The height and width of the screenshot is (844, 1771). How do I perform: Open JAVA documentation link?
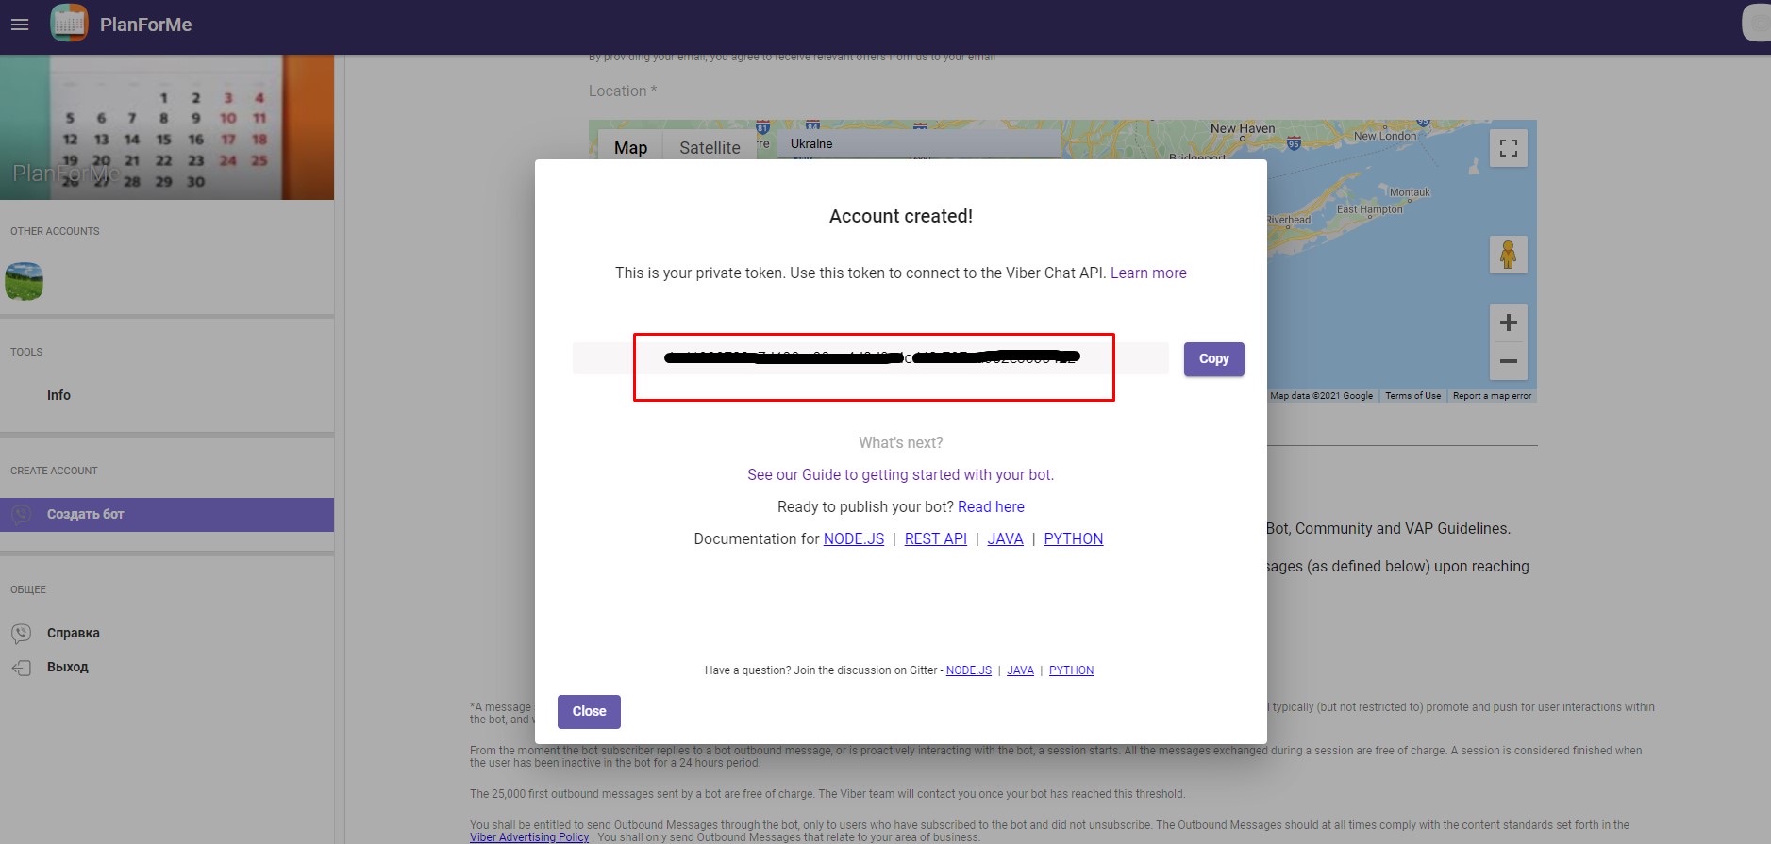tap(1005, 538)
